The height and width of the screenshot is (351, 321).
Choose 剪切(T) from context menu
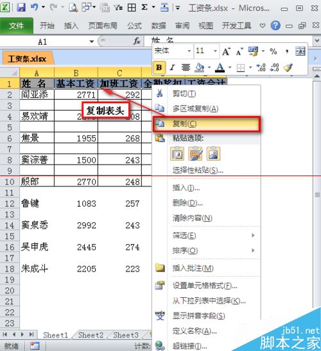206,94
